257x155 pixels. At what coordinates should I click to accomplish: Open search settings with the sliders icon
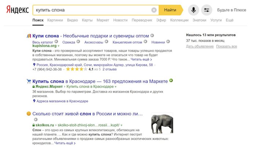(206, 10)
